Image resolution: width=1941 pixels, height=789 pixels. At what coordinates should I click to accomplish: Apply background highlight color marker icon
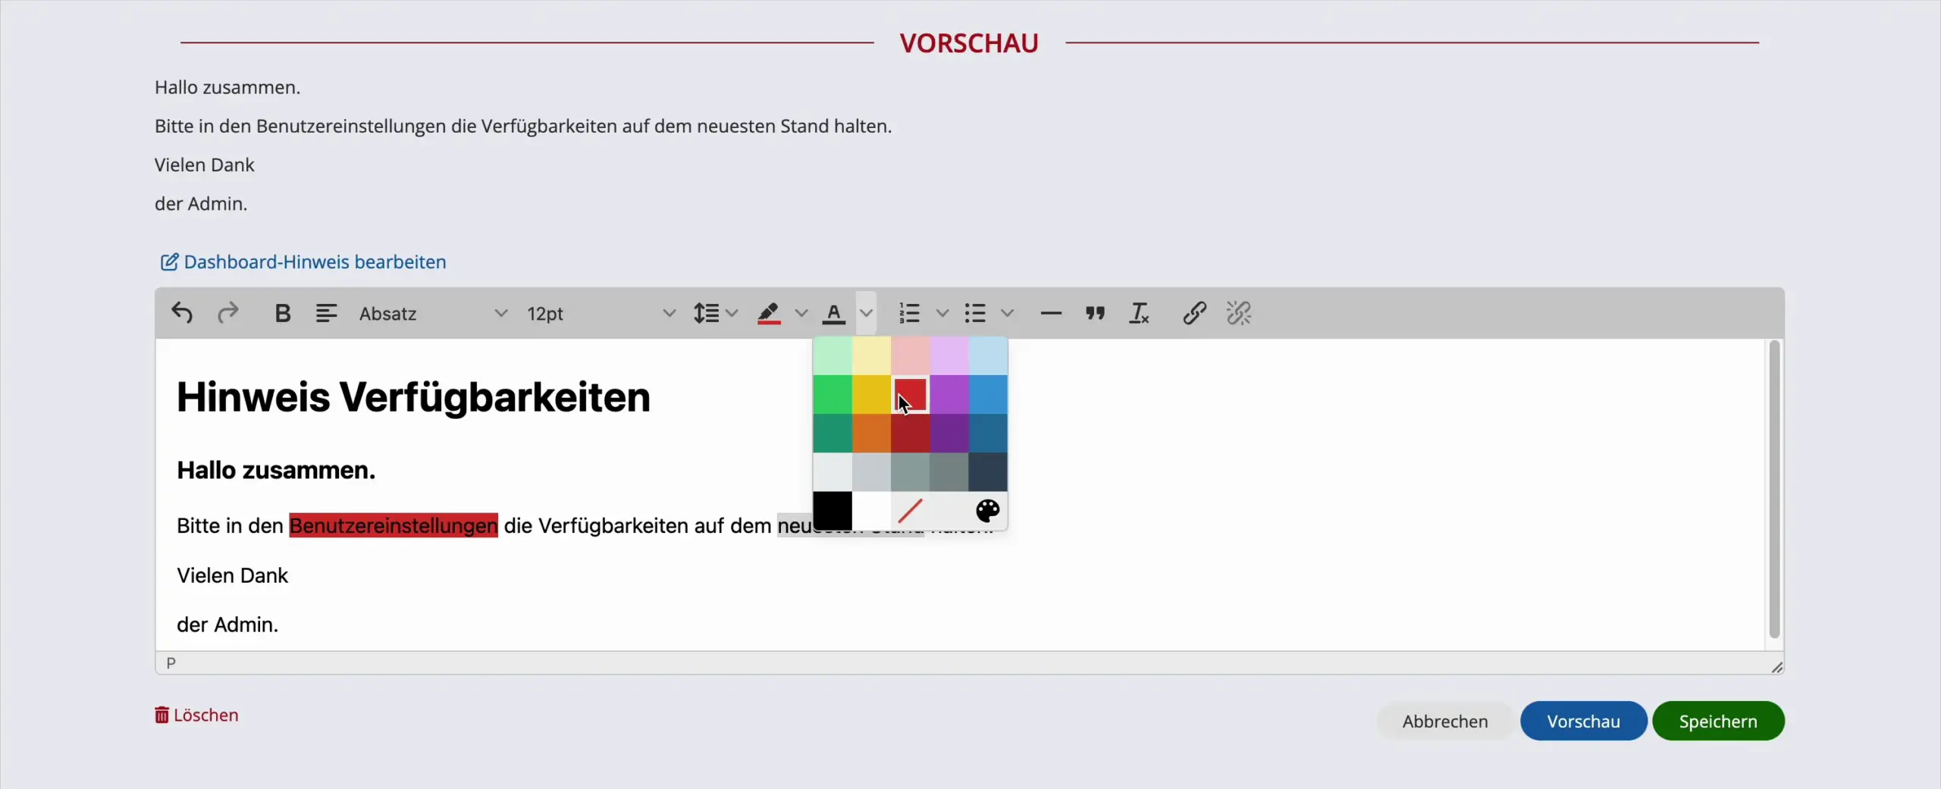[769, 313]
